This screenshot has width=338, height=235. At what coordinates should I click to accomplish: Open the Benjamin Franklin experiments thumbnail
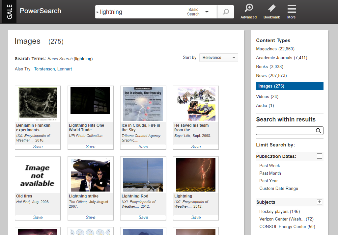(x=38, y=104)
